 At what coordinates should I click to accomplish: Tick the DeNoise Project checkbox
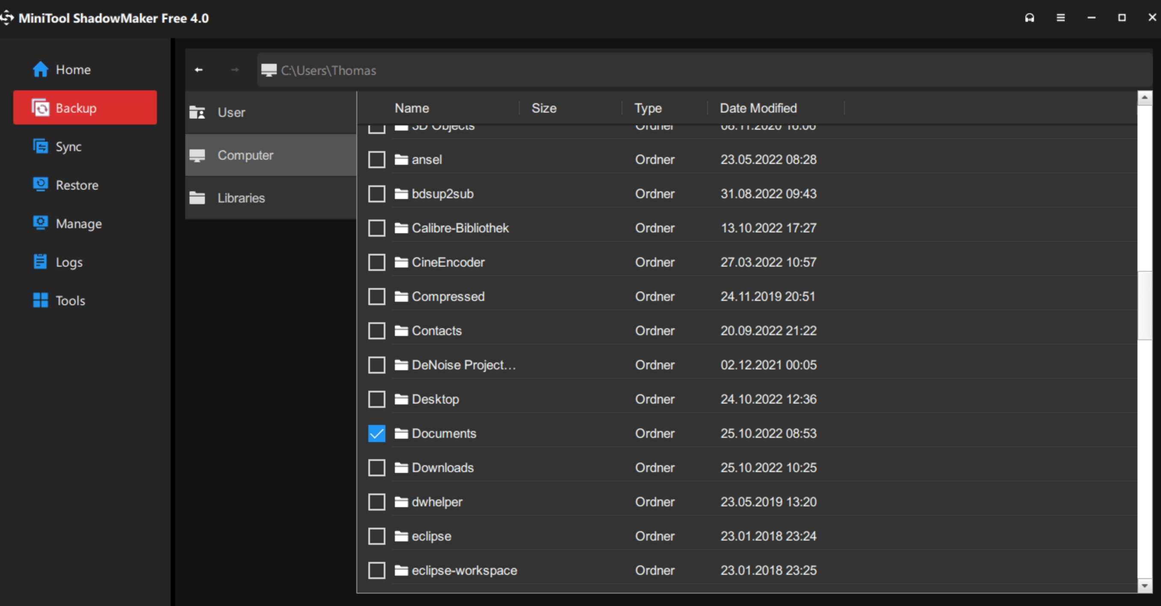click(x=376, y=365)
